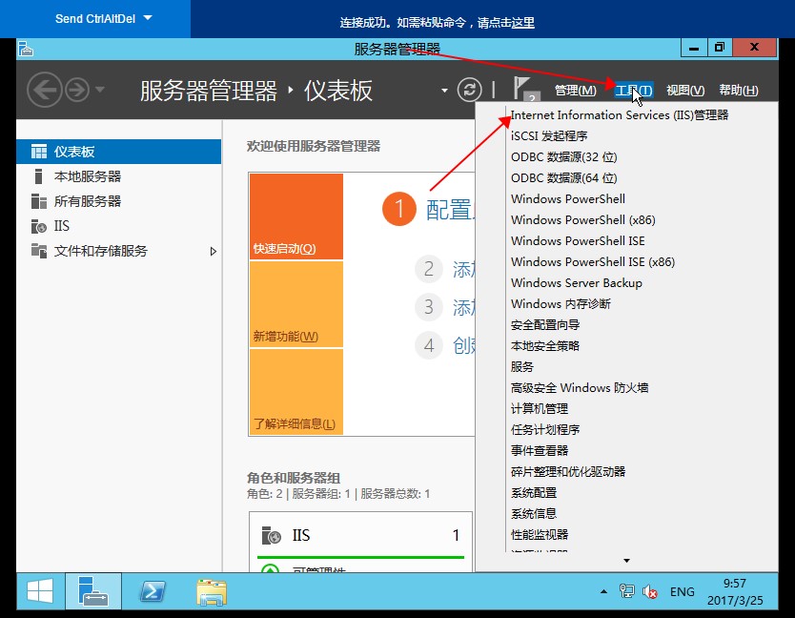Screen dimensions: 795x618
Task: Launch Windows PowerShell ISE
Action: coord(578,241)
